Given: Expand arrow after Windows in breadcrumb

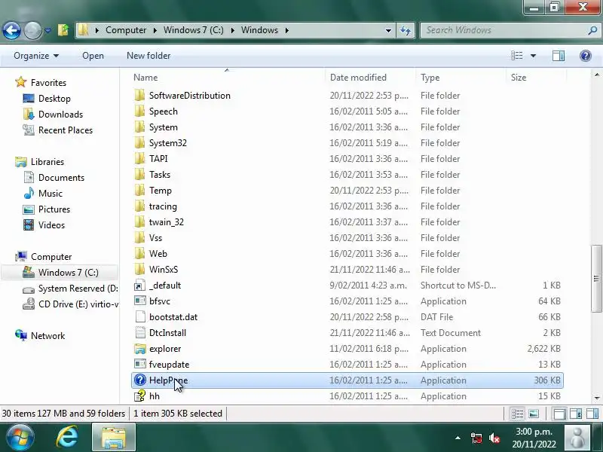Looking at the screenshot, I should click(287, 30).
